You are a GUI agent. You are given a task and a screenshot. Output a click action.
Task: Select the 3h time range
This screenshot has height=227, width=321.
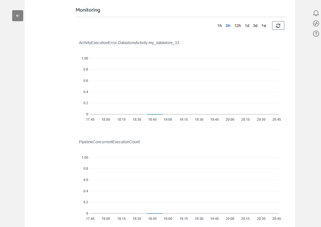(228, 26)
